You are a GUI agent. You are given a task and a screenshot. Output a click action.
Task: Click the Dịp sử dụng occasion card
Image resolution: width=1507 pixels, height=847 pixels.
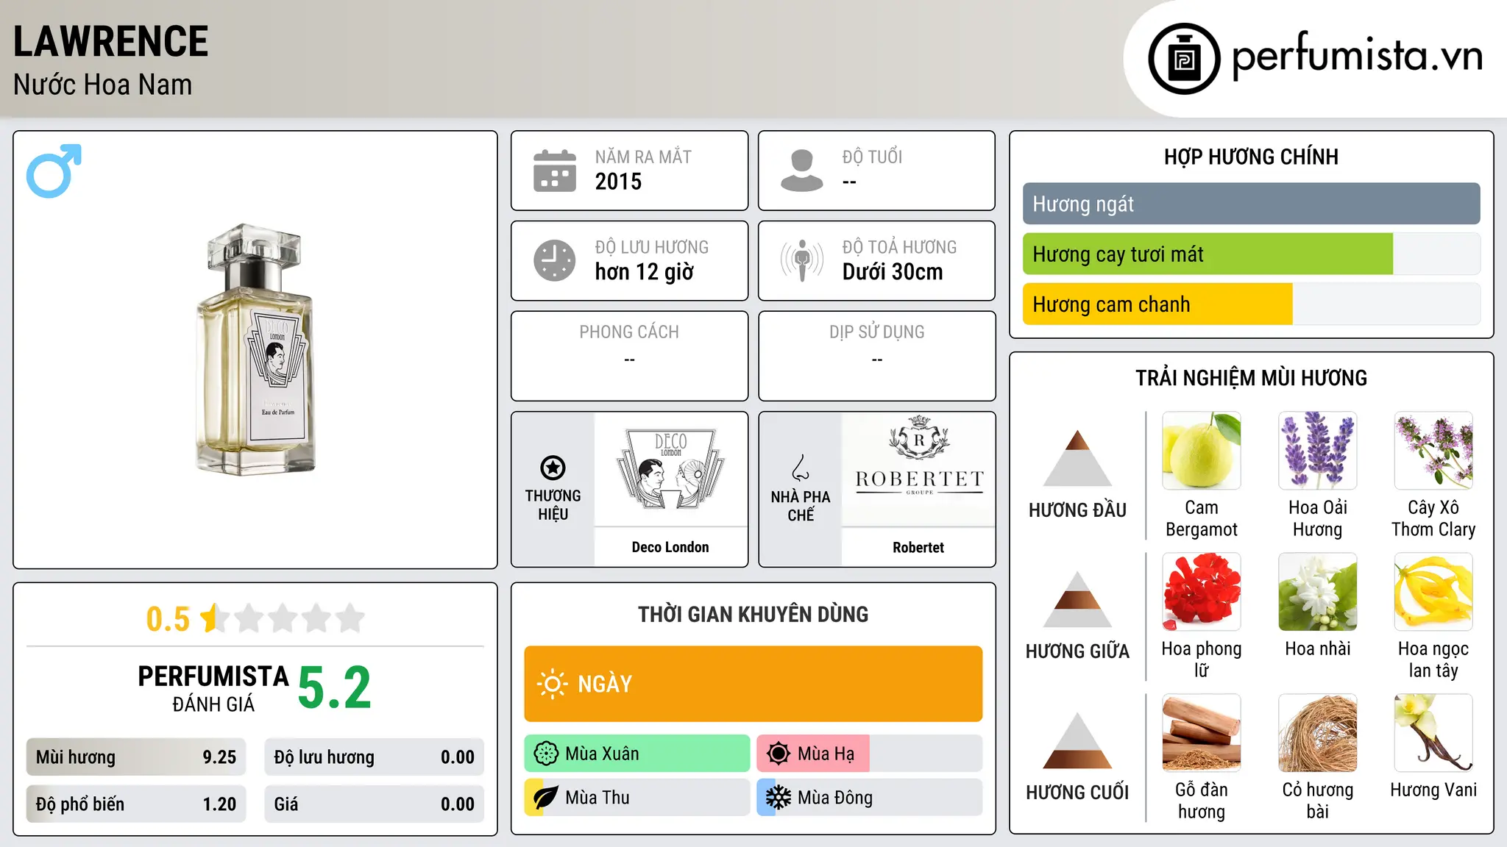(x=877, y=356)
